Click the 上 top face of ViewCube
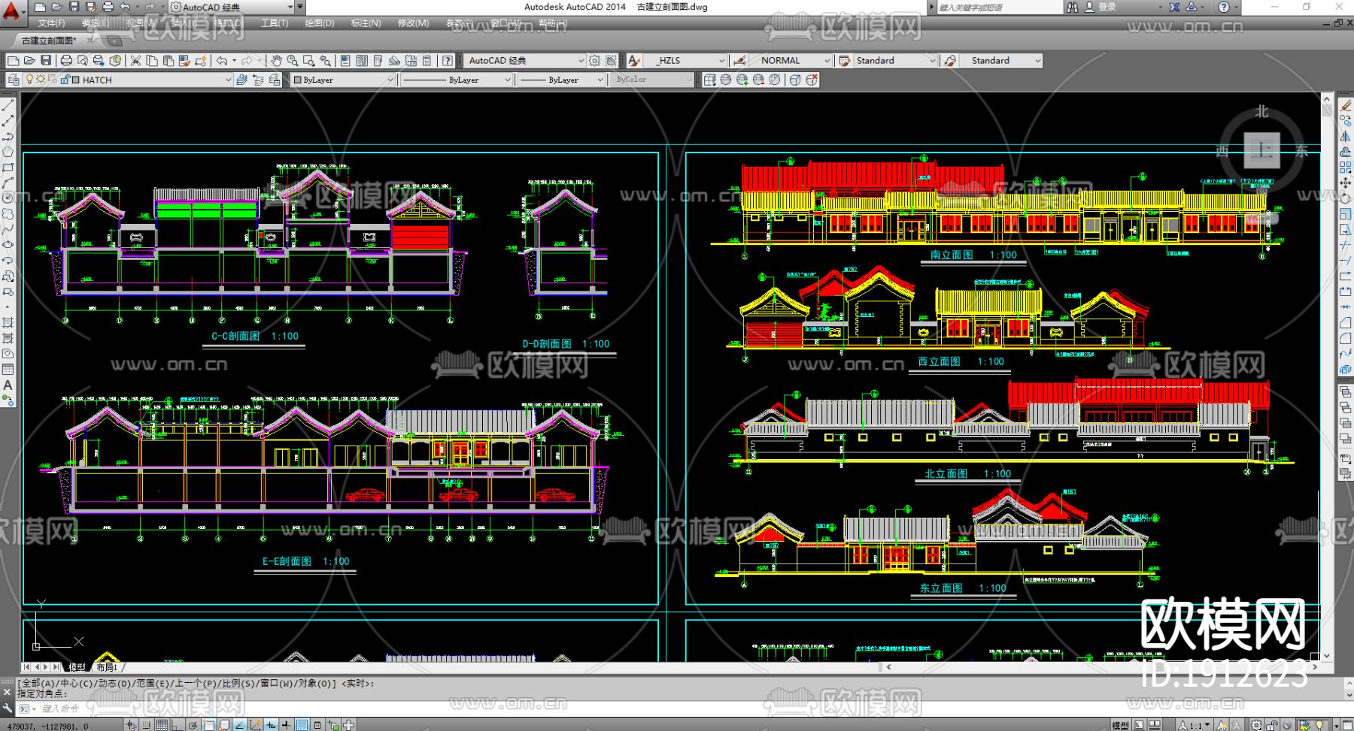This screenshot has height=731, width=1354. tap(1261, 150)
